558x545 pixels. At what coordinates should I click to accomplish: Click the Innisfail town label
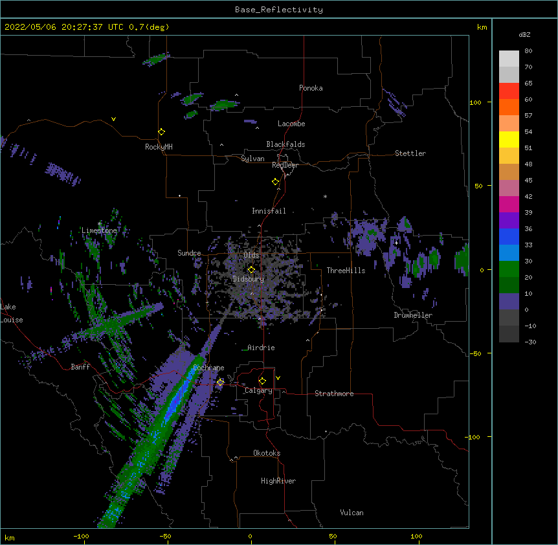click(269, 211)
